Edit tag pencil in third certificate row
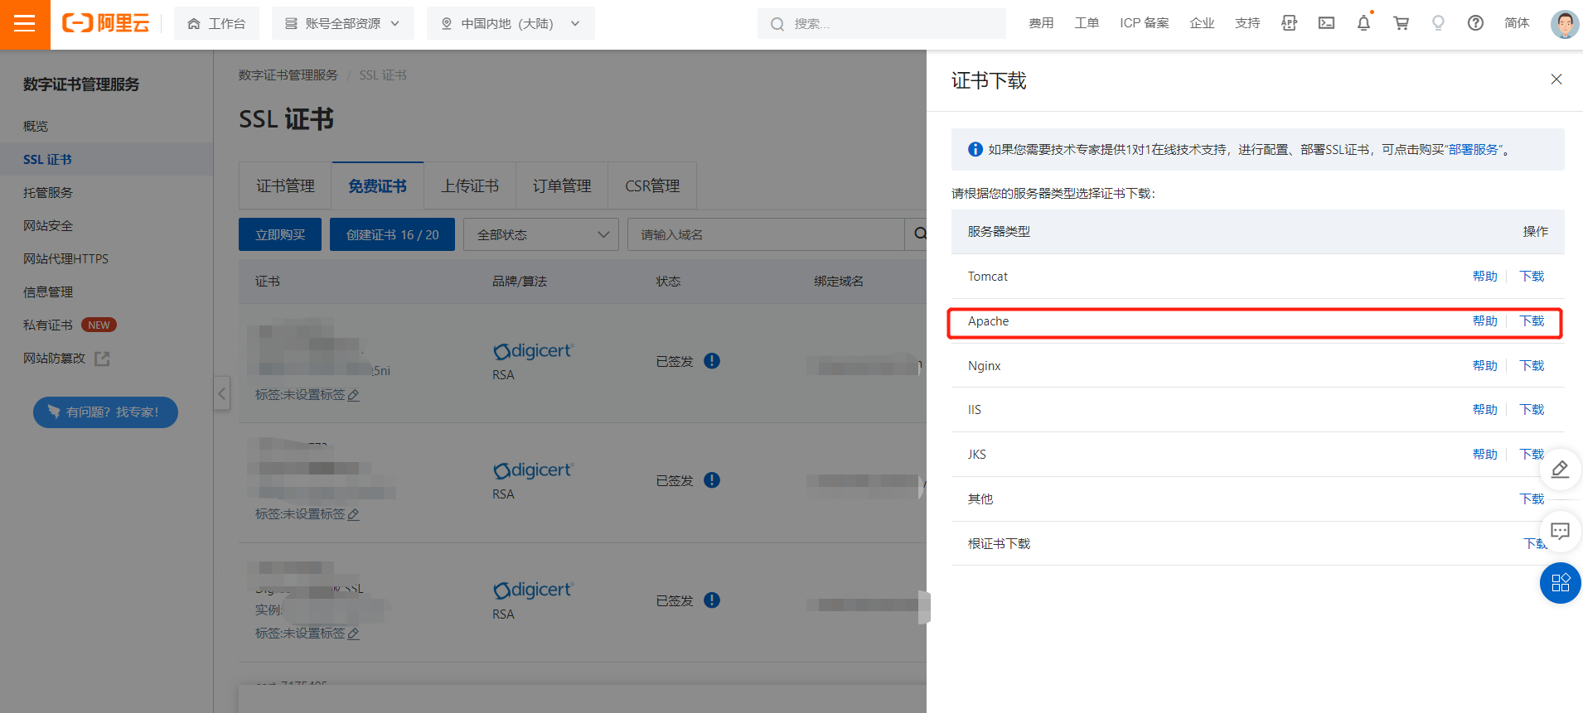 pyautogui.click(x=353, y=634)
